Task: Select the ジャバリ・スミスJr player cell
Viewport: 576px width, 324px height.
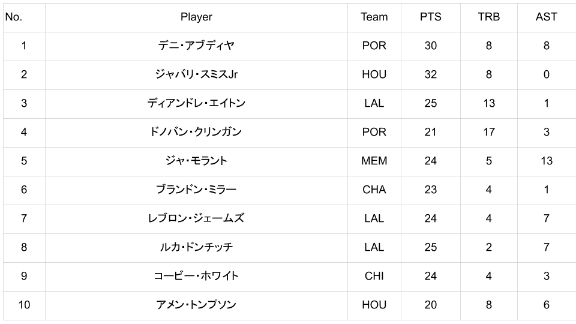Action: click(x=196, y=75)
